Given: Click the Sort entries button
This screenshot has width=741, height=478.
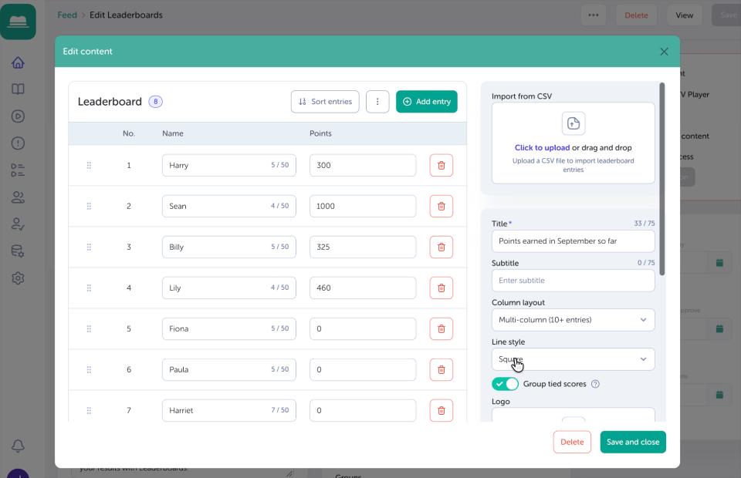Looking at the screenshot, I should pos(325,102).
